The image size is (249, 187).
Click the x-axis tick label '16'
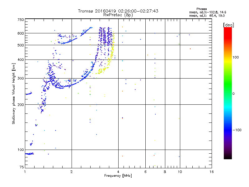[212, 172]
